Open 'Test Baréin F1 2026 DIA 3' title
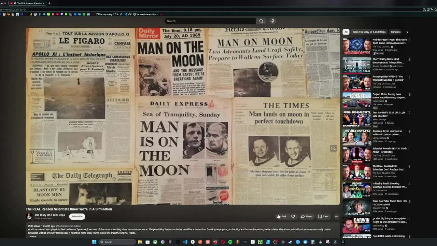Viewport: 437px width, 246px height. coord(389,114)
